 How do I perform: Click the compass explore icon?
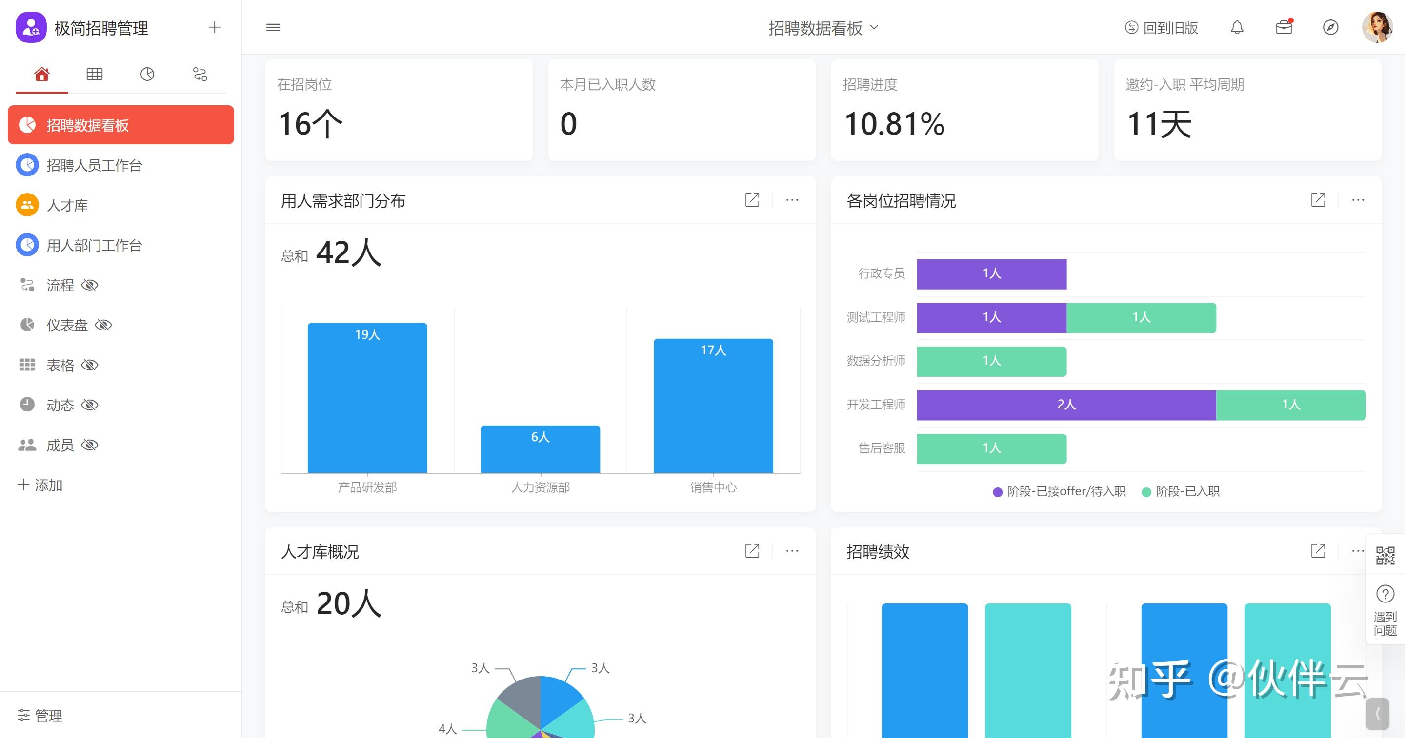1330,27
